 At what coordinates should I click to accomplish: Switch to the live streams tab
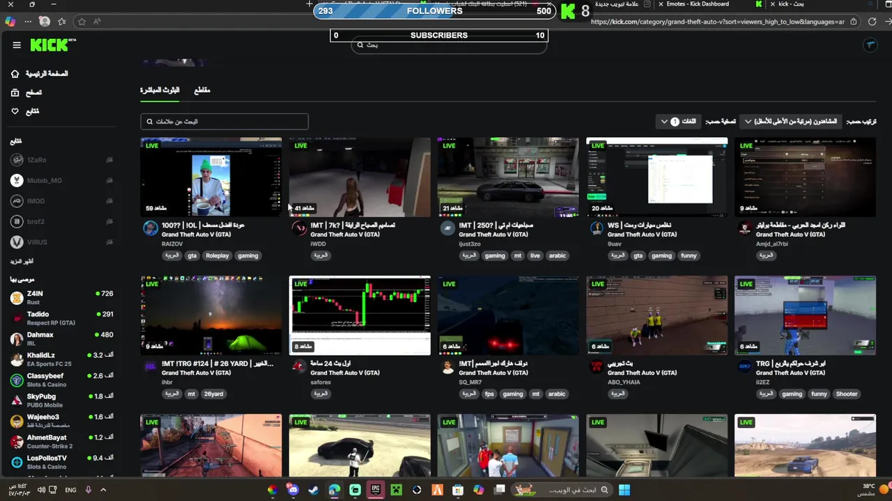coord(160,90)
